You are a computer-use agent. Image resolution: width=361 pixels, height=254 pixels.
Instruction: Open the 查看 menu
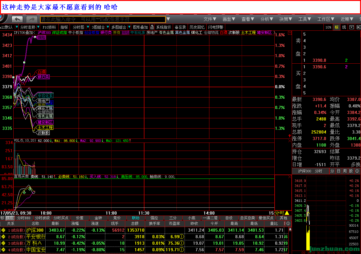(248, 19)
